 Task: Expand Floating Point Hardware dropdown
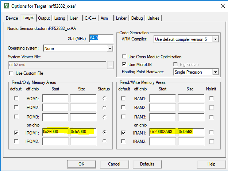(215, 72)
